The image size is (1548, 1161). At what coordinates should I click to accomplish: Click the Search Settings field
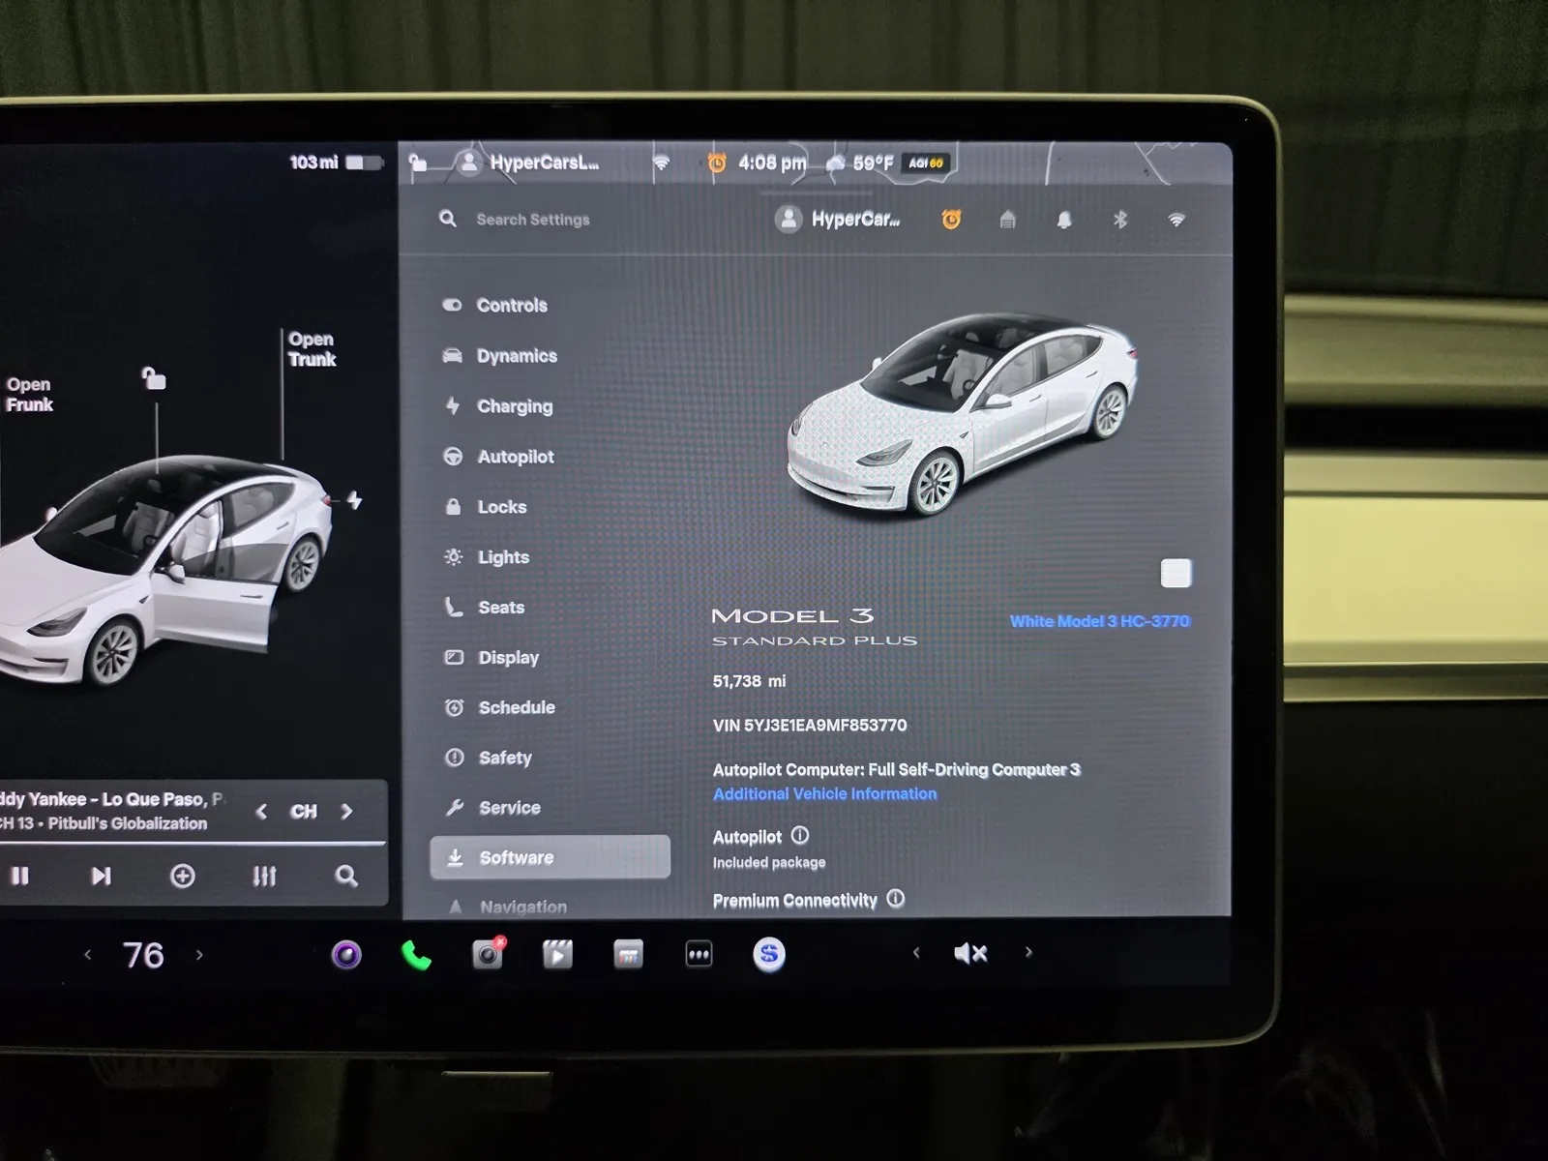(x=532, y=220)
